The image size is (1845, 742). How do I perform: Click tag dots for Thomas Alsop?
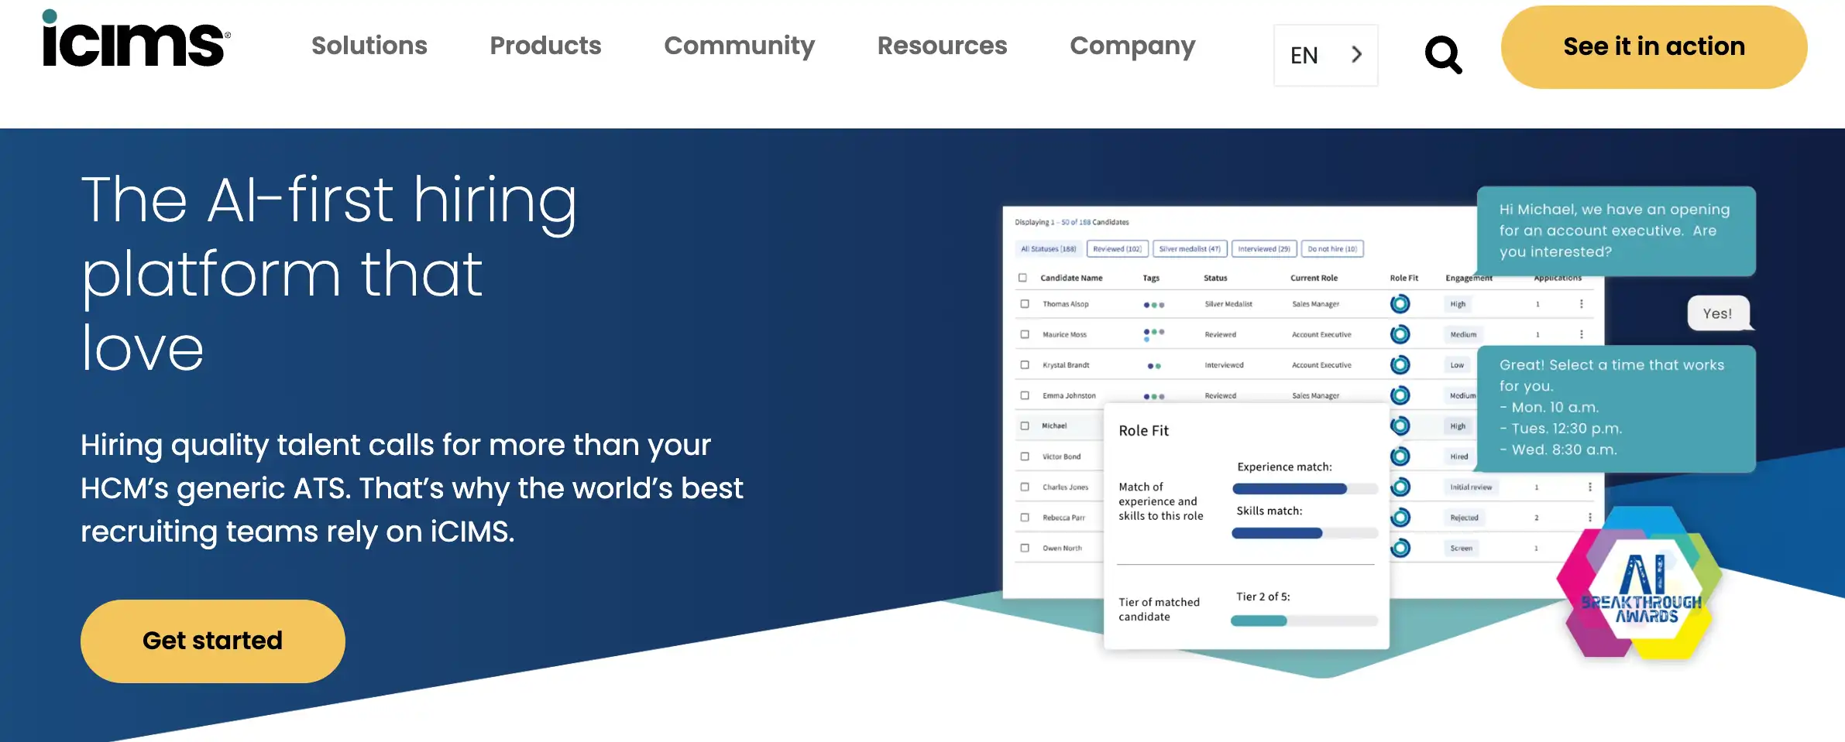(x=1154, y=305)
